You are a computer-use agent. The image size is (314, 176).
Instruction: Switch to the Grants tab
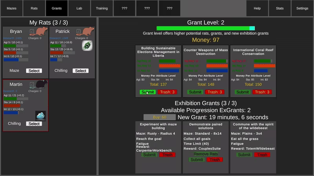point(57,8)
